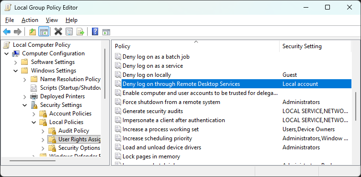Sort by Security Setting column header
361x177 pixels.
point(315,46)
